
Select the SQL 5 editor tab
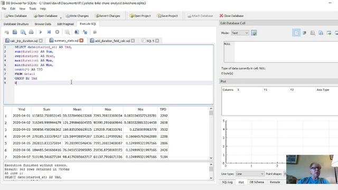click(150, 41)
